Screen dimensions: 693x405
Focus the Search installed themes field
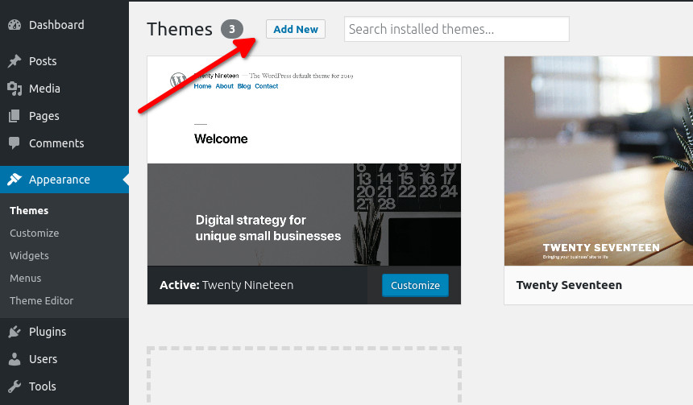[x=457, y=29]
